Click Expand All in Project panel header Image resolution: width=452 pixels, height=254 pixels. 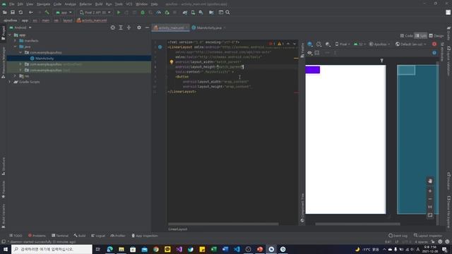pyautogui.click(x=121, y=28)
